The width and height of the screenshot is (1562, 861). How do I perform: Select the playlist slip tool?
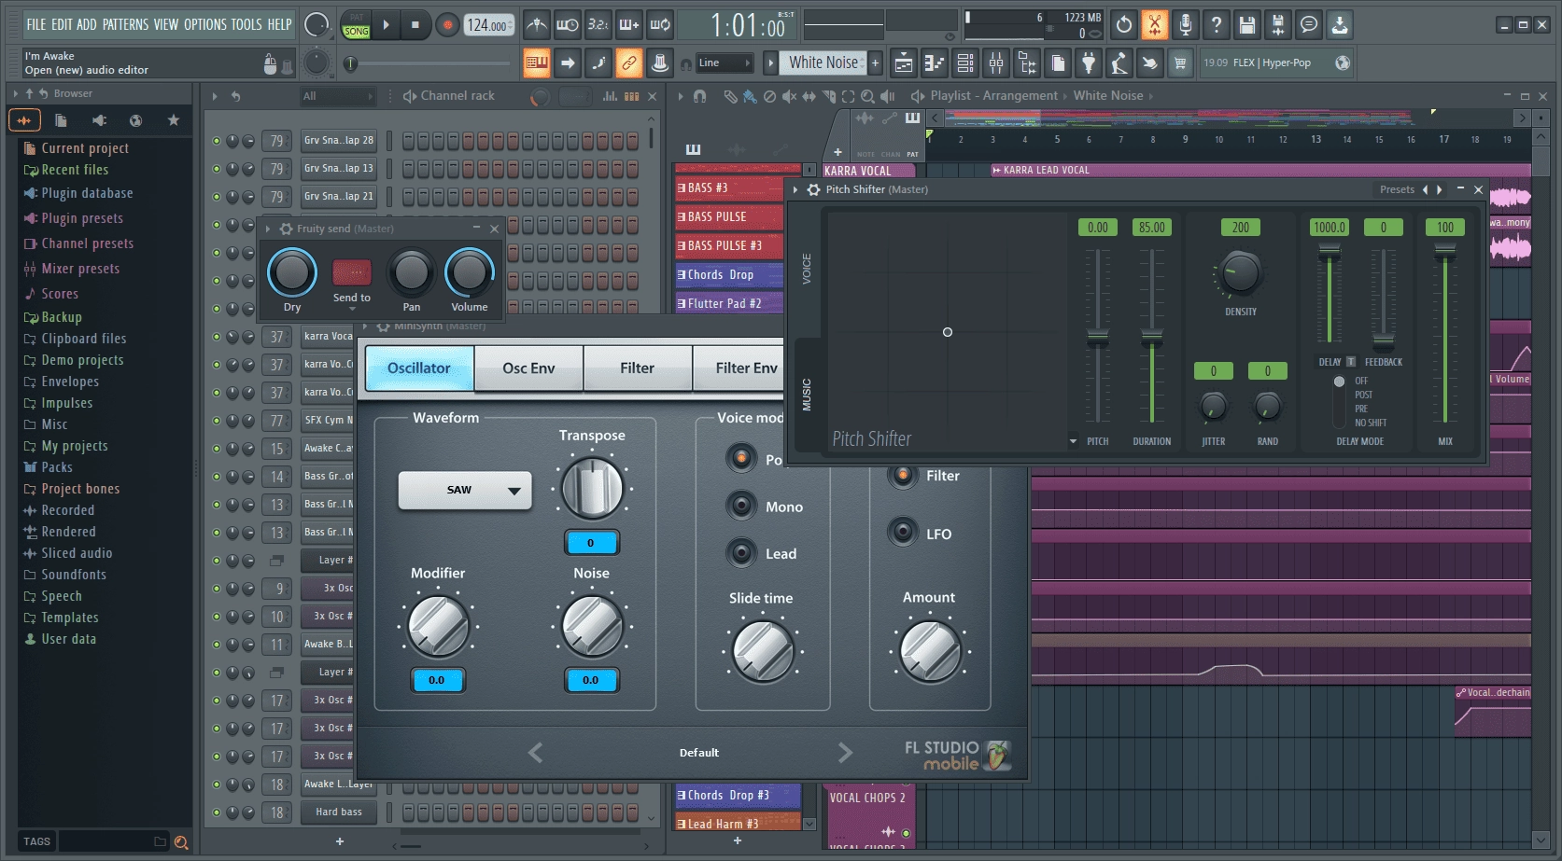pos(809,96)
